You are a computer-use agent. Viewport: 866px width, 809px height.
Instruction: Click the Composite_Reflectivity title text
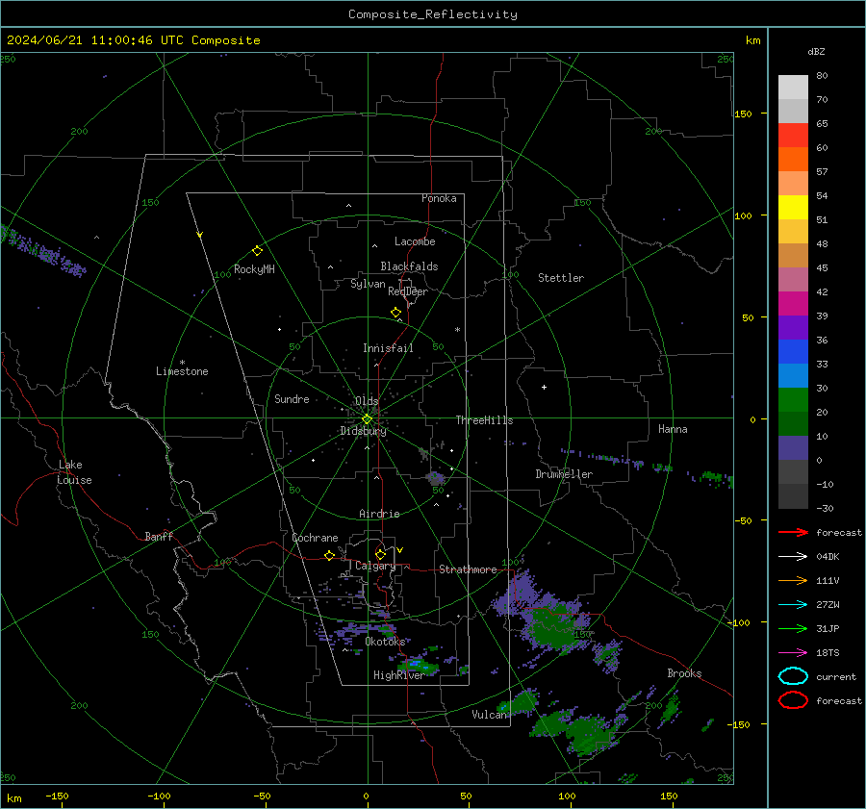point(433,14)
